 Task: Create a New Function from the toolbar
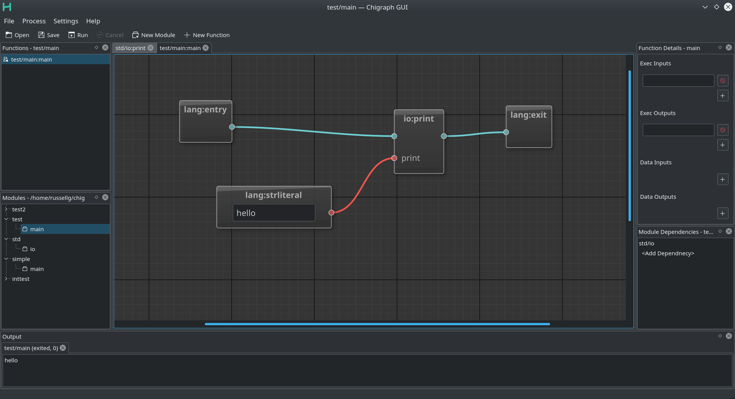[x=207, y=35]
